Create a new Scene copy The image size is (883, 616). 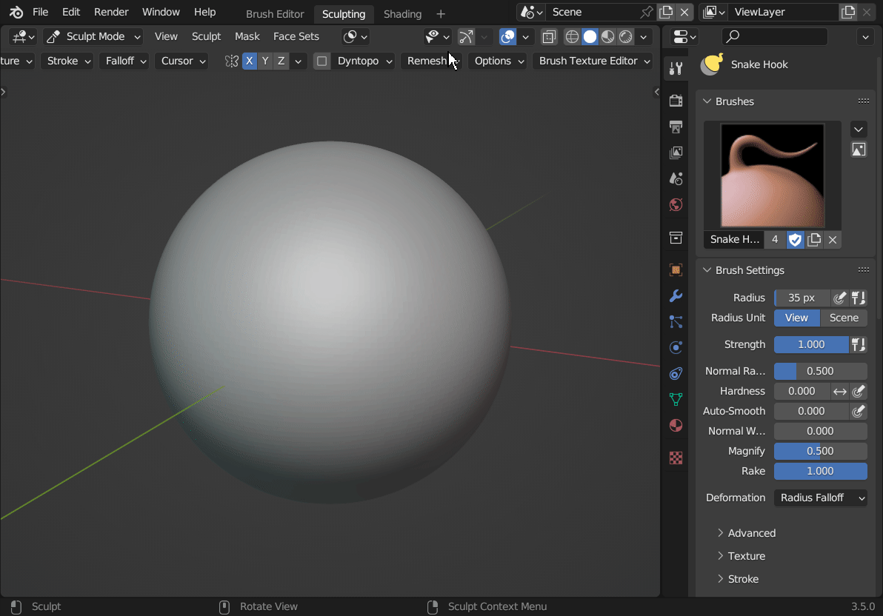[666, 12]
